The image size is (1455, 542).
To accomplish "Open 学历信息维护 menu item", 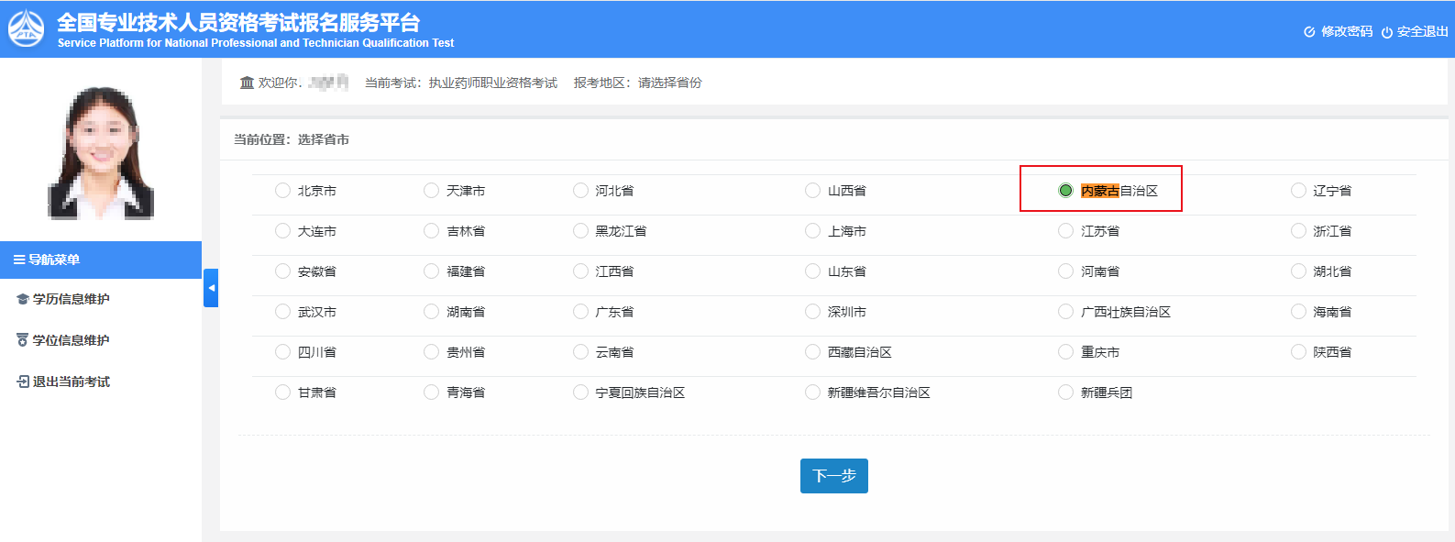I will pos(71,300).
